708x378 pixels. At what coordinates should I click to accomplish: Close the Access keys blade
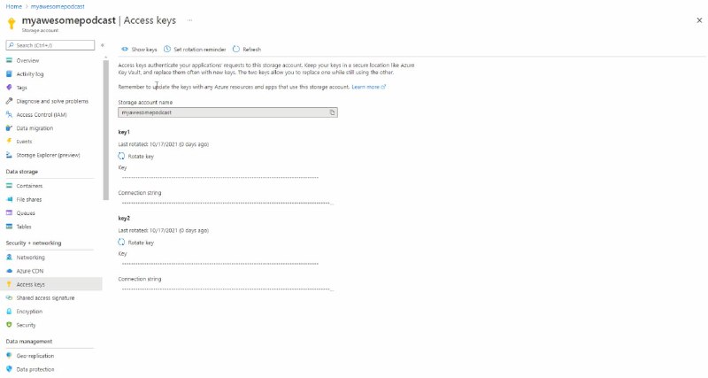(x=699, y=20)
